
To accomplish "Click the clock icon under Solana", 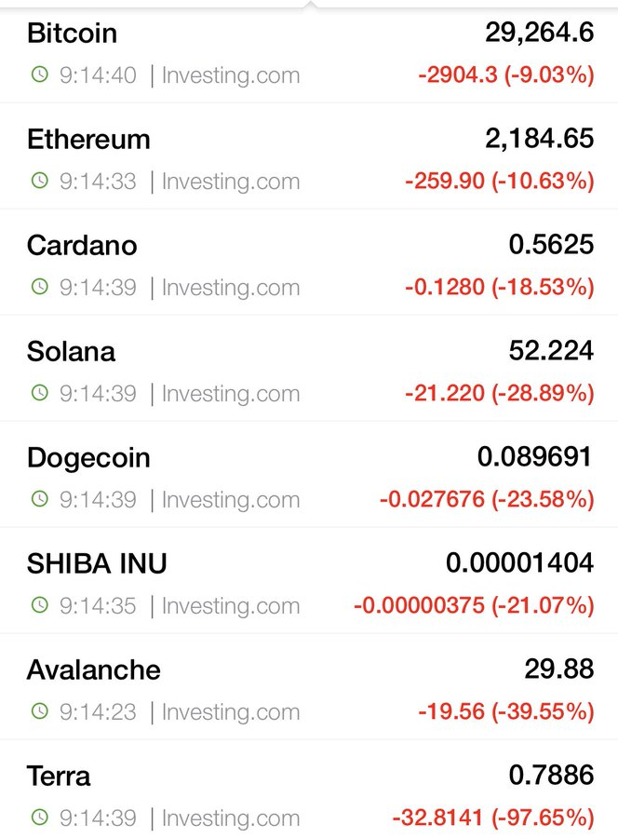I will click(40, 393).
